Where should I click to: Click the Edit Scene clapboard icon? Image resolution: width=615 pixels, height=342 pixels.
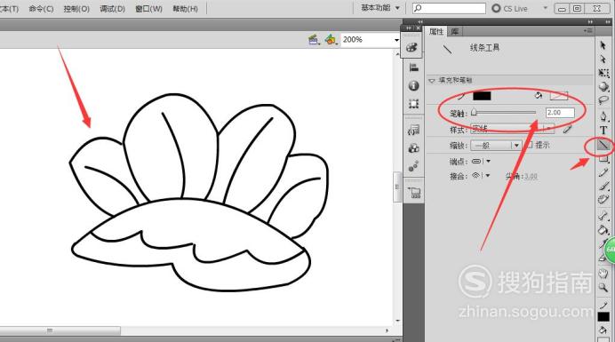313,40
